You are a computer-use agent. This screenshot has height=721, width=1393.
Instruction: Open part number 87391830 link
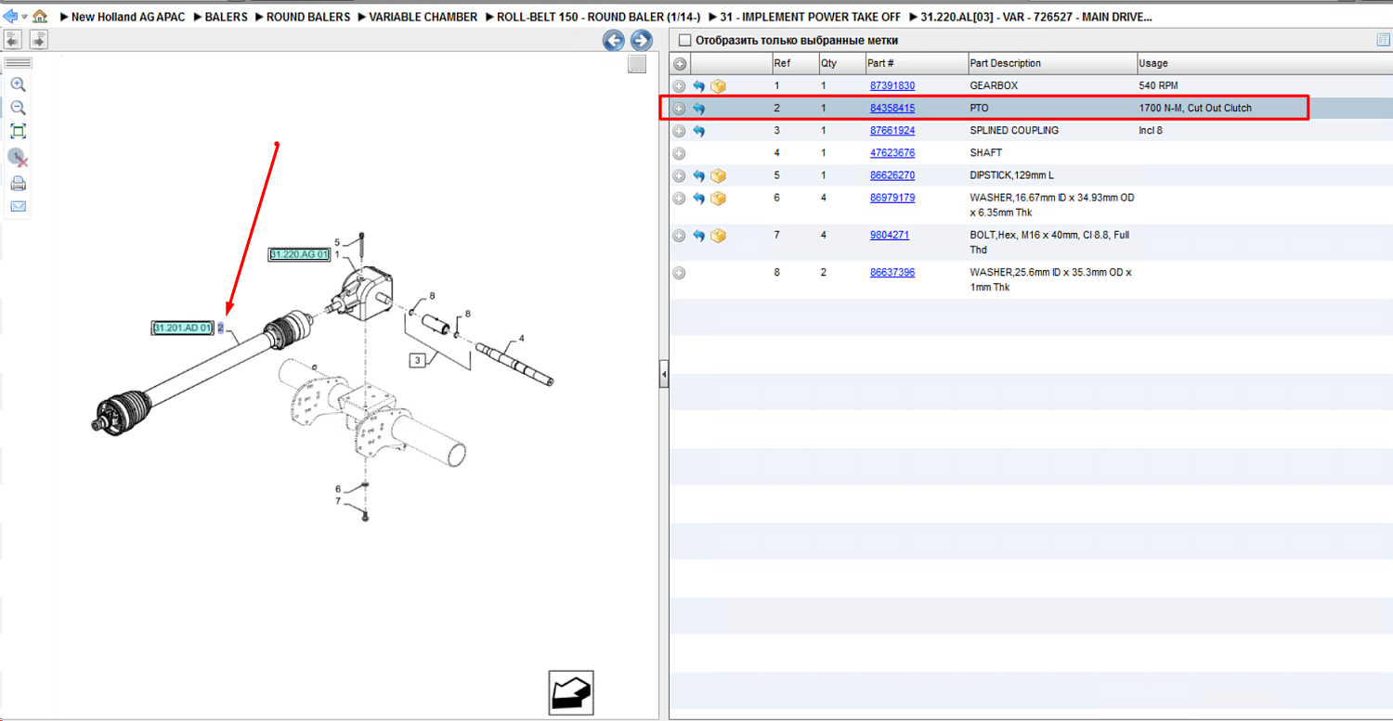[x=892, y=86]
